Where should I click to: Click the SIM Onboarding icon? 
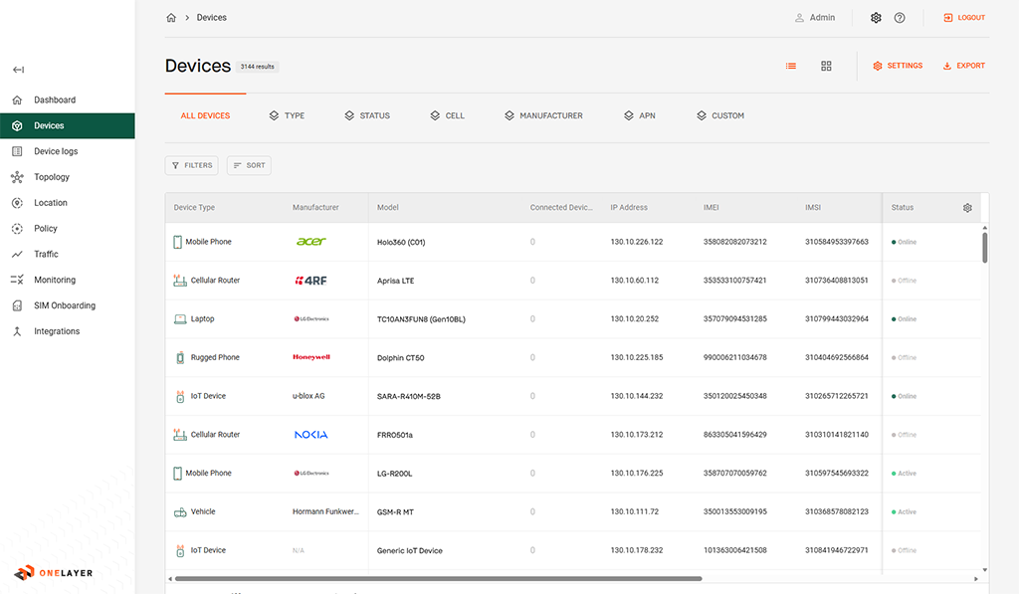coord(18,305)
